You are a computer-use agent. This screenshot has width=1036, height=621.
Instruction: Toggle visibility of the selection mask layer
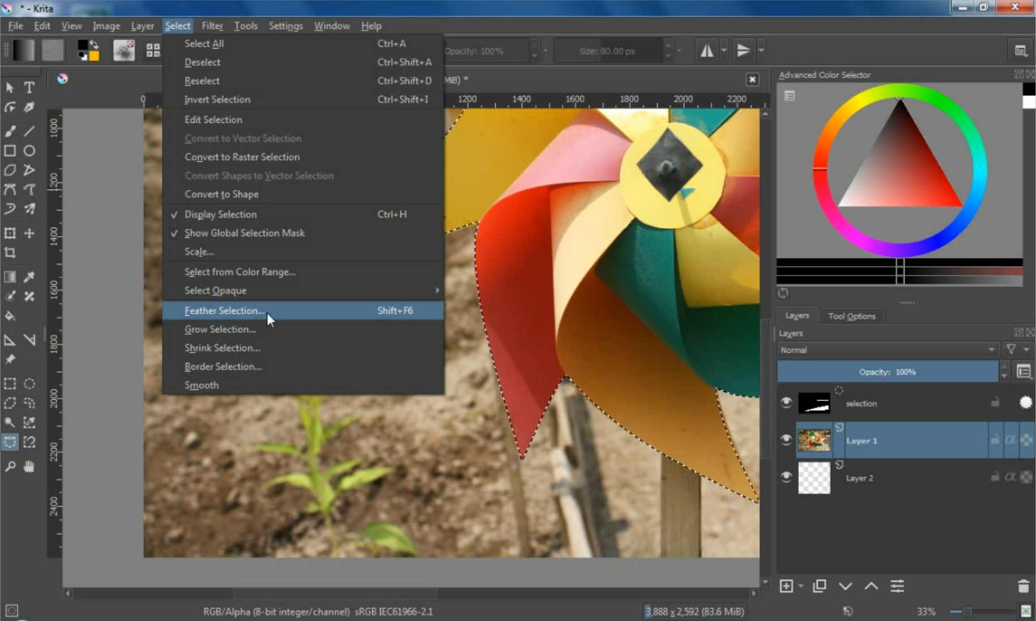[x=787, y=402]
